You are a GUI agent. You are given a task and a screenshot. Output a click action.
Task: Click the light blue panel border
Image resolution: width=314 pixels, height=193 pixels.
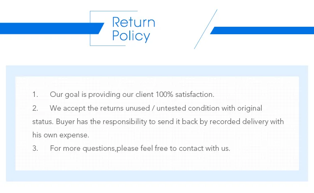(x=157, y=71)
